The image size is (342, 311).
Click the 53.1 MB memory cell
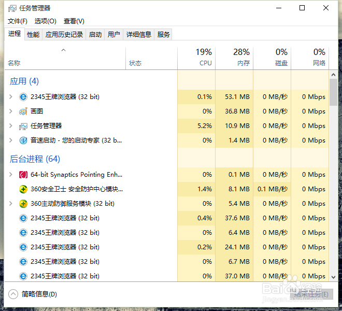tap(234, 97)
